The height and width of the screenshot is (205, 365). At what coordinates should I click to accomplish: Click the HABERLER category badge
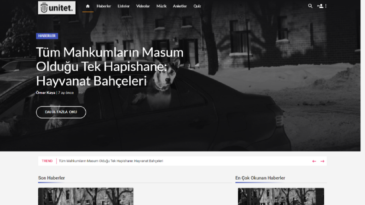pos(47,36)
